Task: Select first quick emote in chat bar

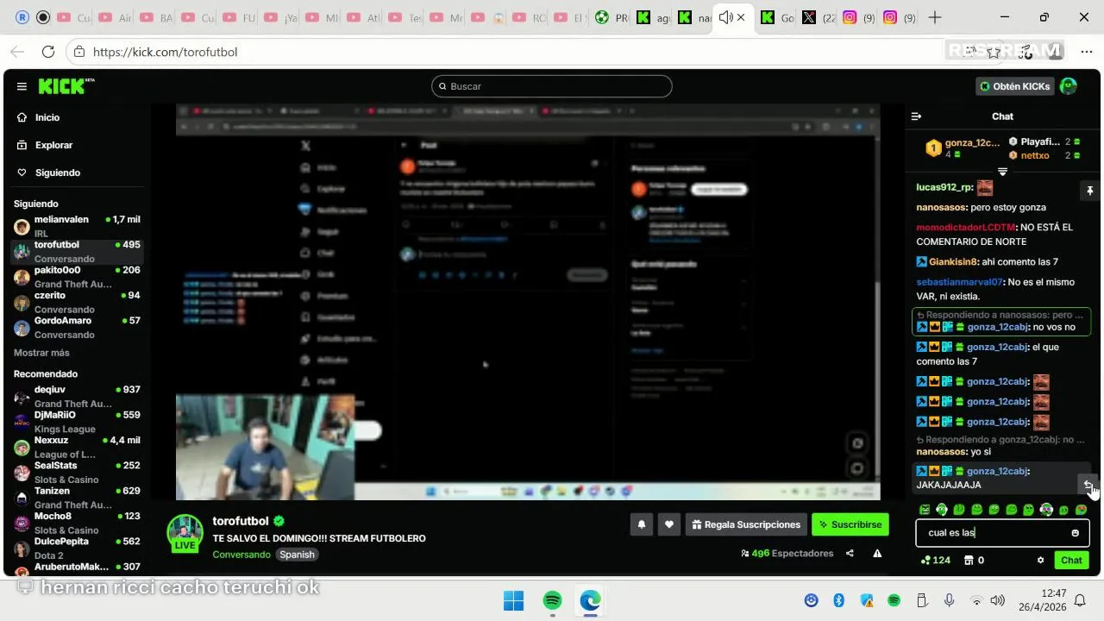Action: (x=925, y=510)
